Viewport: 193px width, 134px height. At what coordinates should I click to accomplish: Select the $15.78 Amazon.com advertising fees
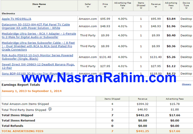tap(175, 104)
